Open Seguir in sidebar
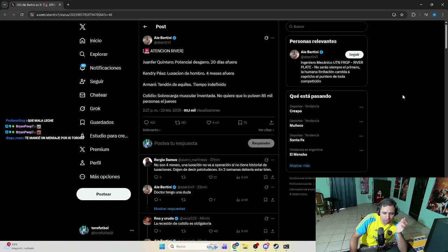This screenshot has width=448, height=252. [91, 82]
